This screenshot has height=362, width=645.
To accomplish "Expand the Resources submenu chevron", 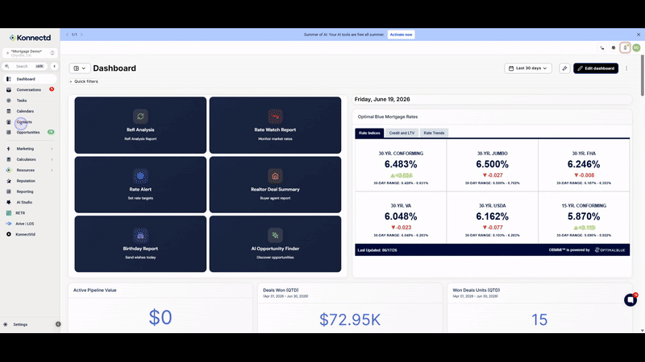I will (52, 170).
